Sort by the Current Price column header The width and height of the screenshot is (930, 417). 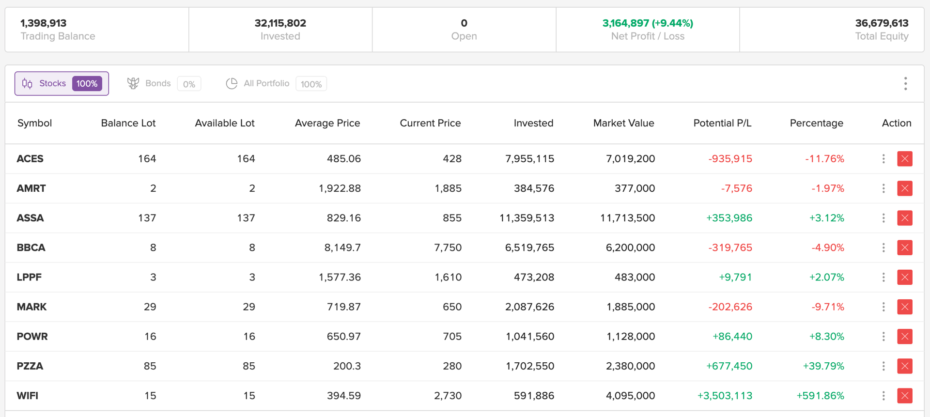pos(430,123)
